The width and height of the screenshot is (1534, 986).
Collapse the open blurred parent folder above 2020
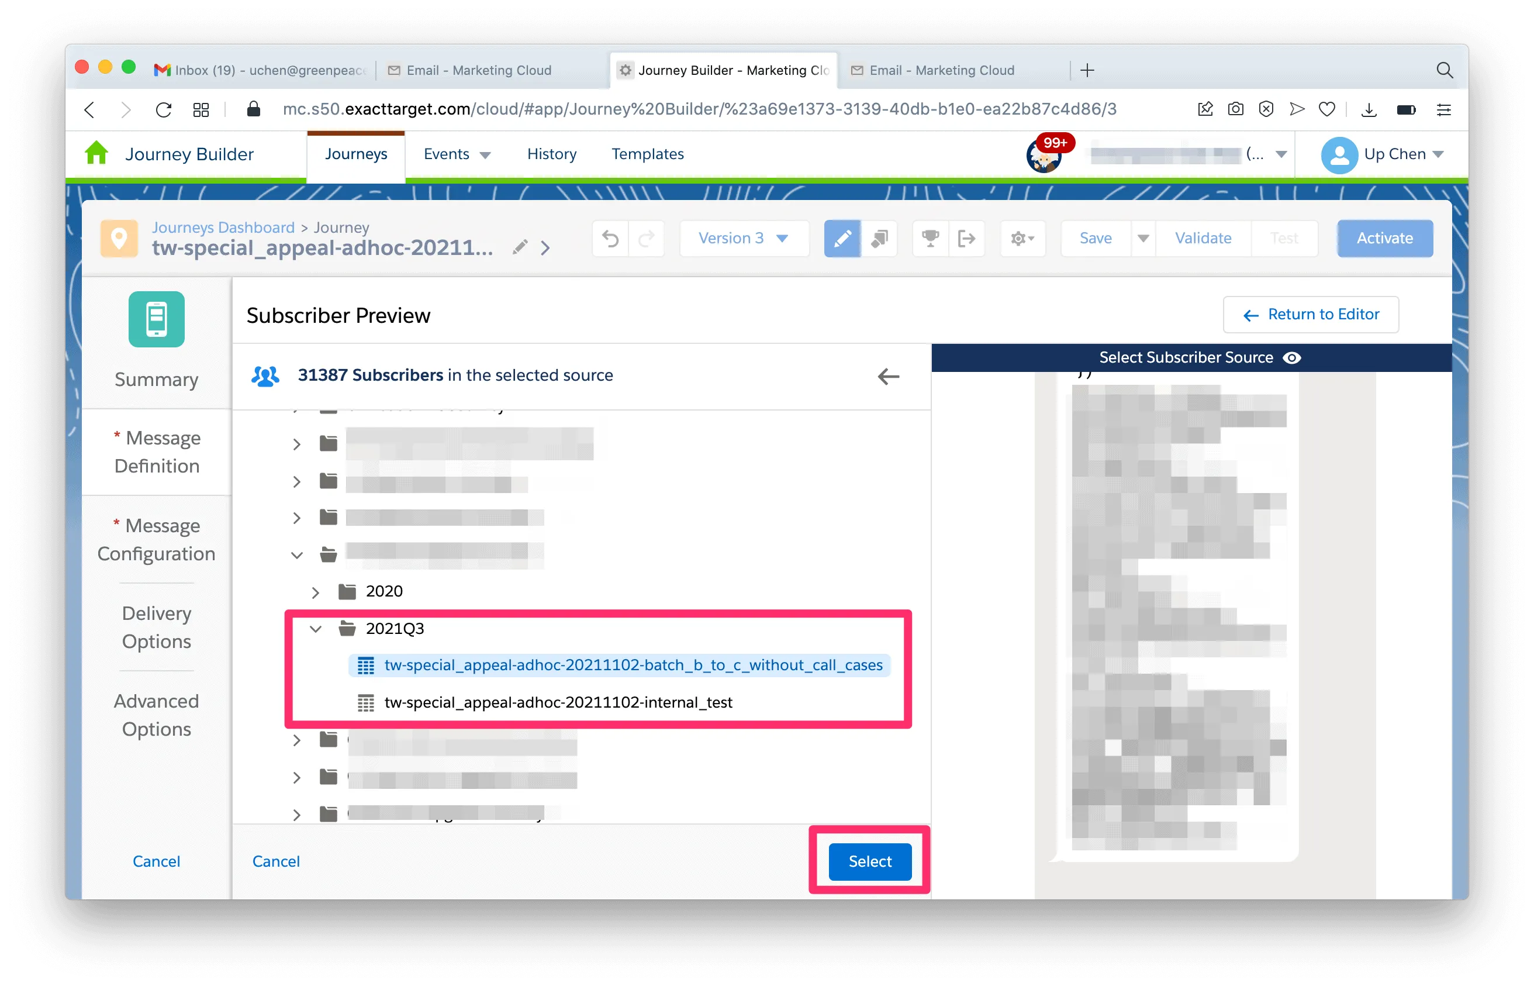[x=296, y=555]
